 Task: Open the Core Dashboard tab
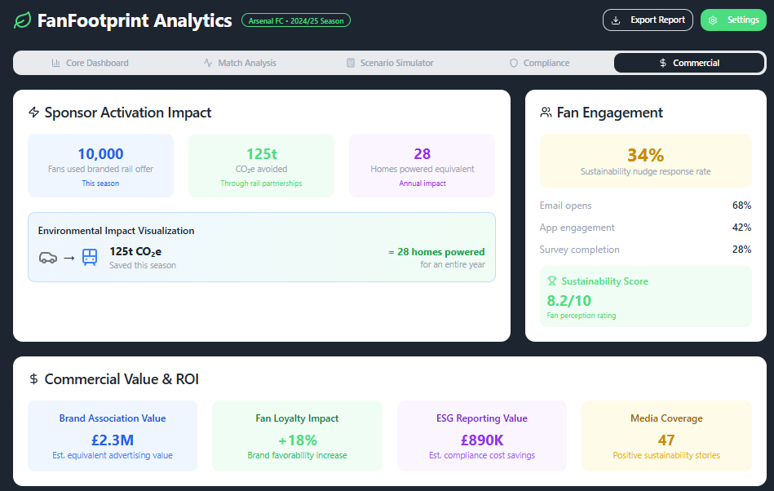[90, 63]
